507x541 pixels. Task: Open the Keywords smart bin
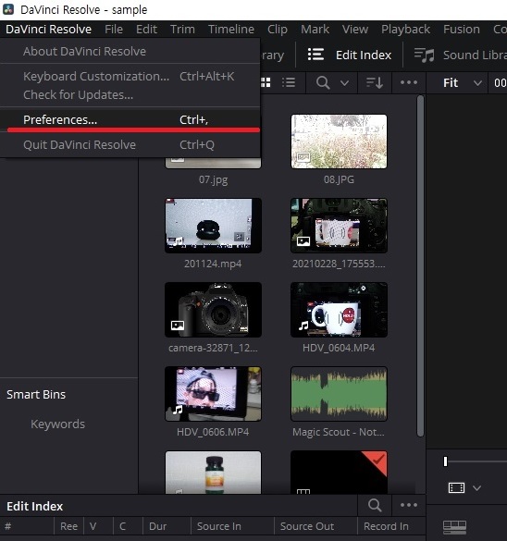[57, 424]
